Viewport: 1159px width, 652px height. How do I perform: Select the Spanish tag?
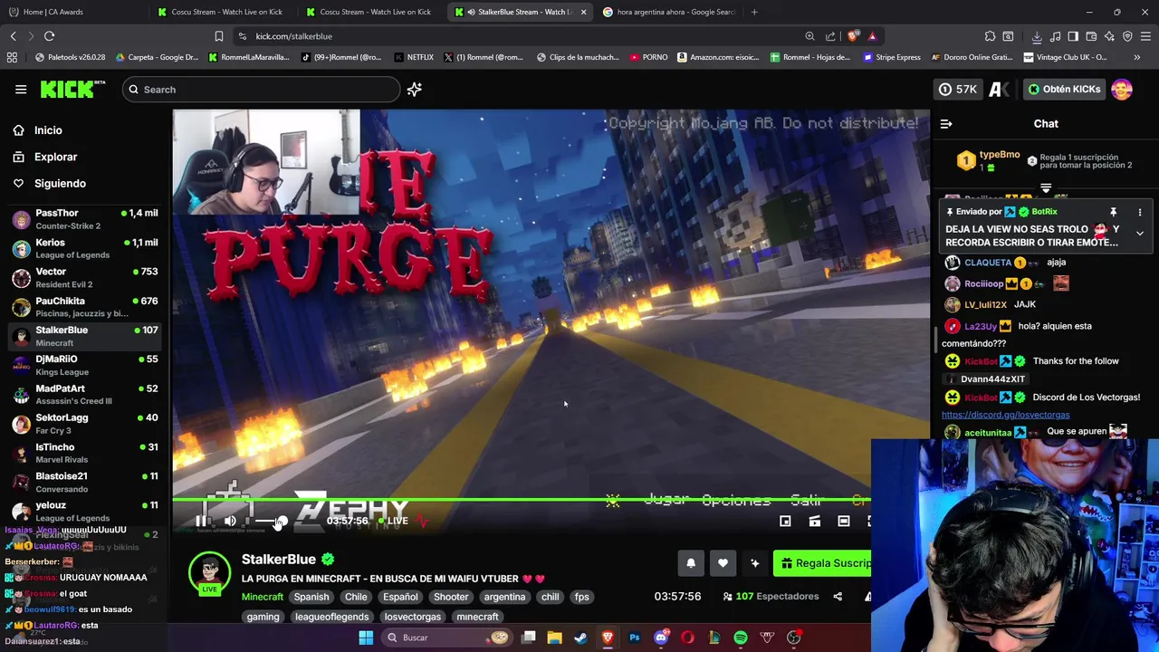(x=311, y=597)
